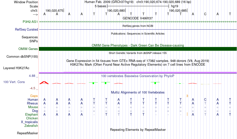Click the RefSeq genes from NCBI title
This screenshot has height=139, width=237.
click(x=138, y=26)
